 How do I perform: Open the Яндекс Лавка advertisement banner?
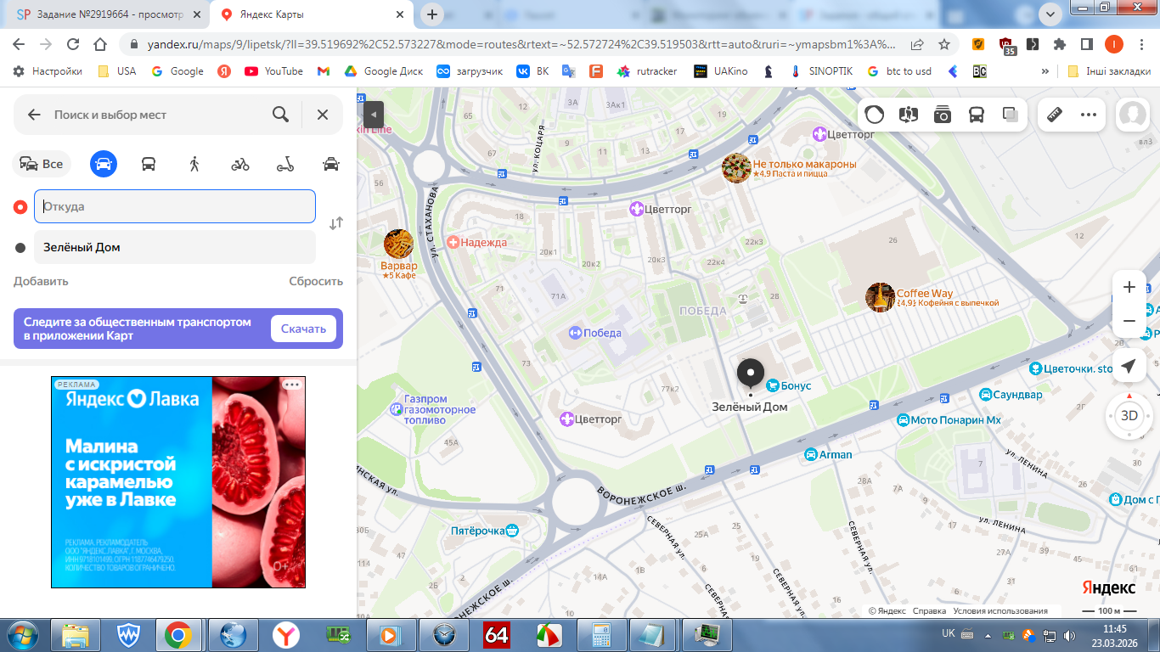[x=178, y=482]
